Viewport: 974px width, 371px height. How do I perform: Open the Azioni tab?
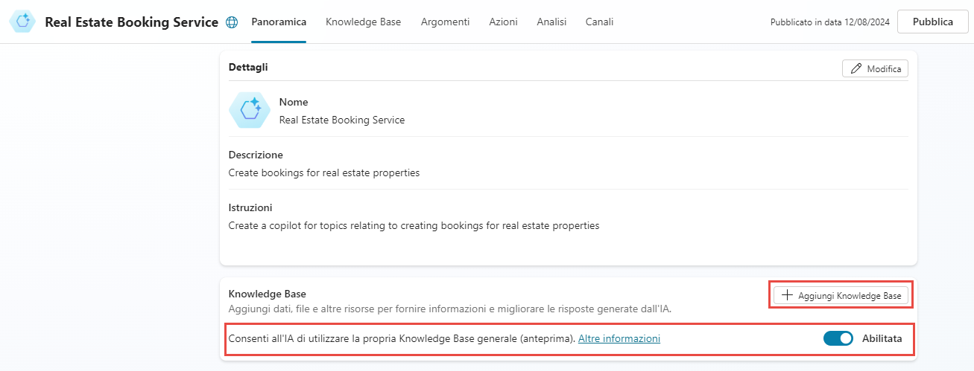coord(503,22)
